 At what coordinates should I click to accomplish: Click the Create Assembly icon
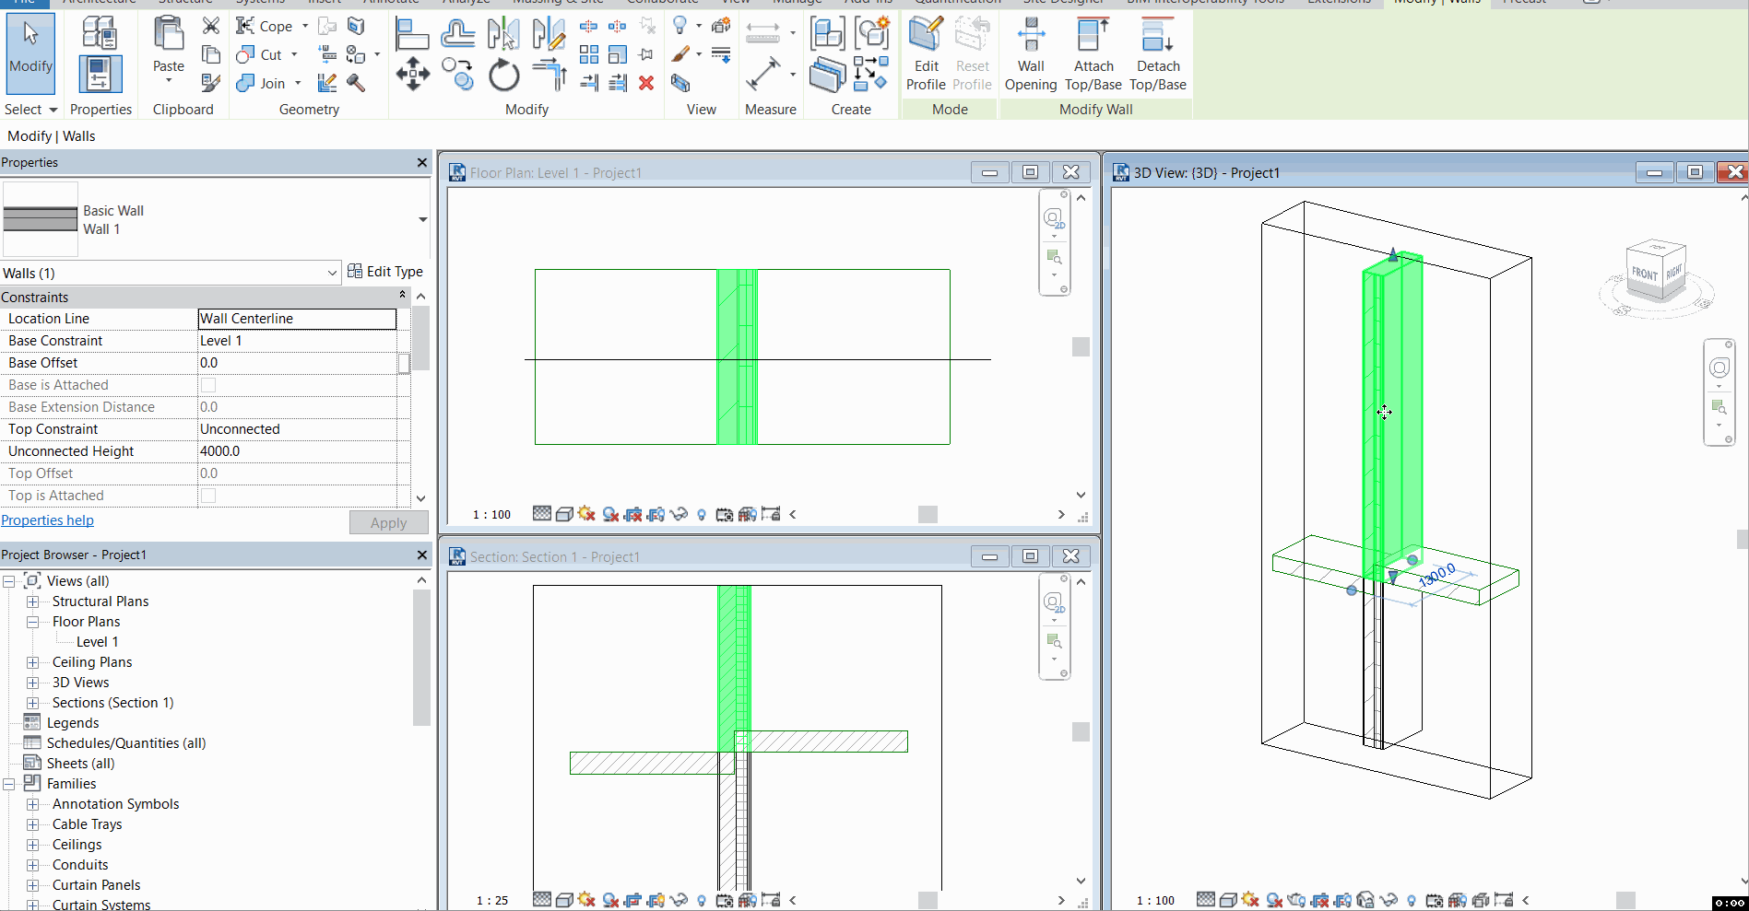pos(827,34)
